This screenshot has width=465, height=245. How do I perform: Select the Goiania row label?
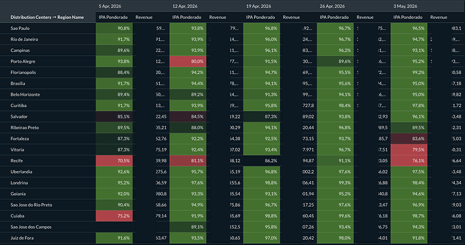tap(18, 194)
